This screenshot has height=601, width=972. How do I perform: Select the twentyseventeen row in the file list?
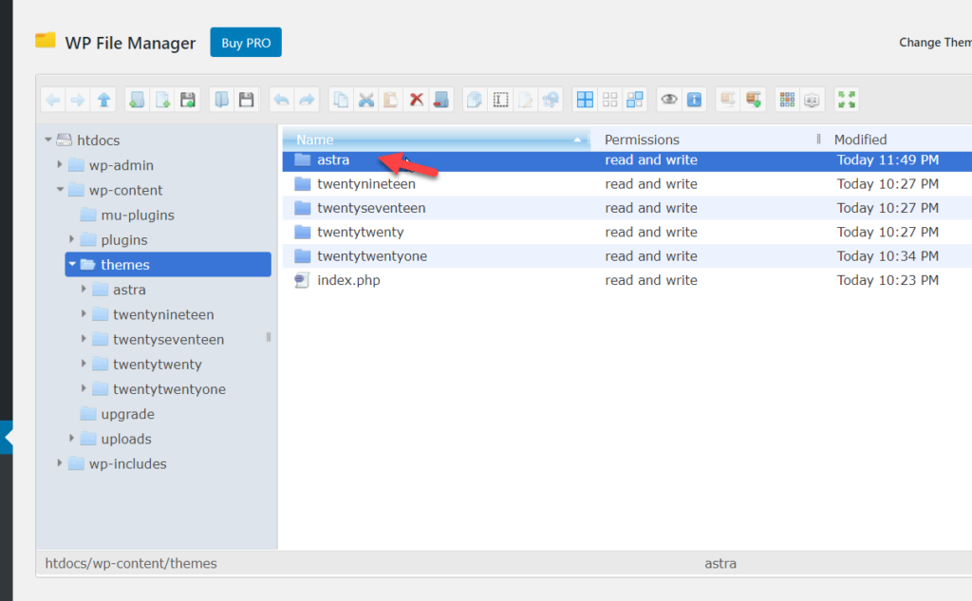(627, 208)
